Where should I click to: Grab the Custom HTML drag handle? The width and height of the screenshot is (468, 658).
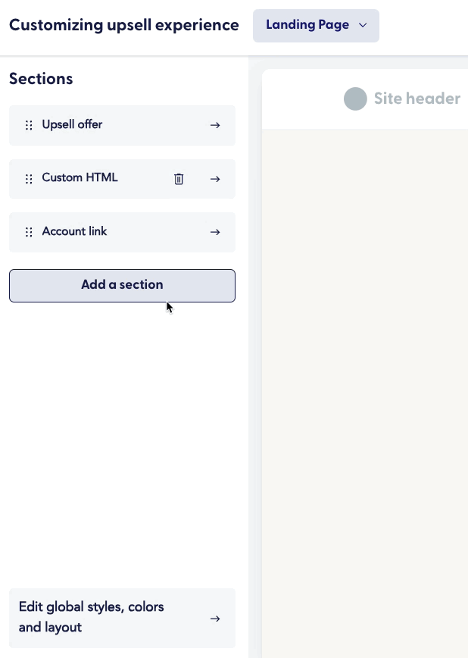click(x=29, y=179)
